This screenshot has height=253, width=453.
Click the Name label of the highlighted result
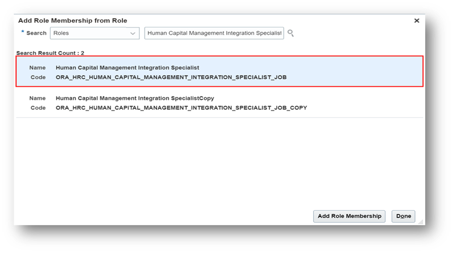click(37, 67)
